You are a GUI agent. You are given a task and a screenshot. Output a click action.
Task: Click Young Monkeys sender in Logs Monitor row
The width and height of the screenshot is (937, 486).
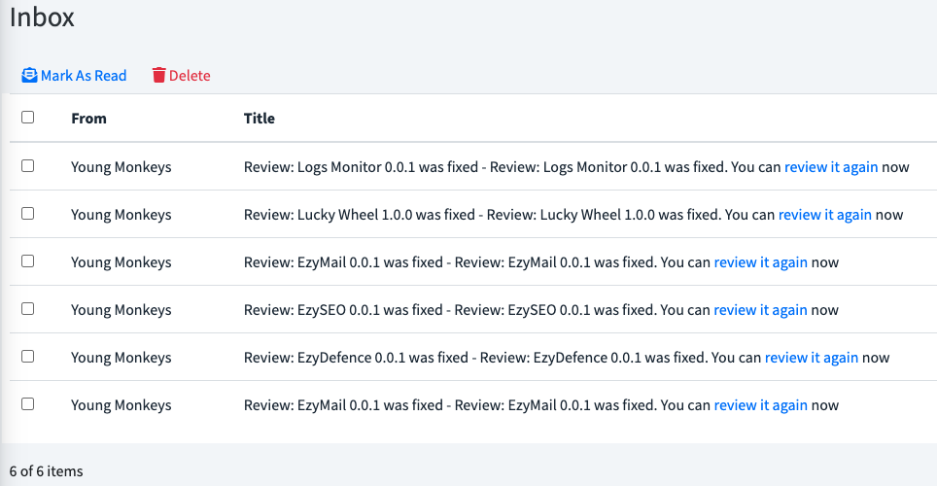pos(121,167)
